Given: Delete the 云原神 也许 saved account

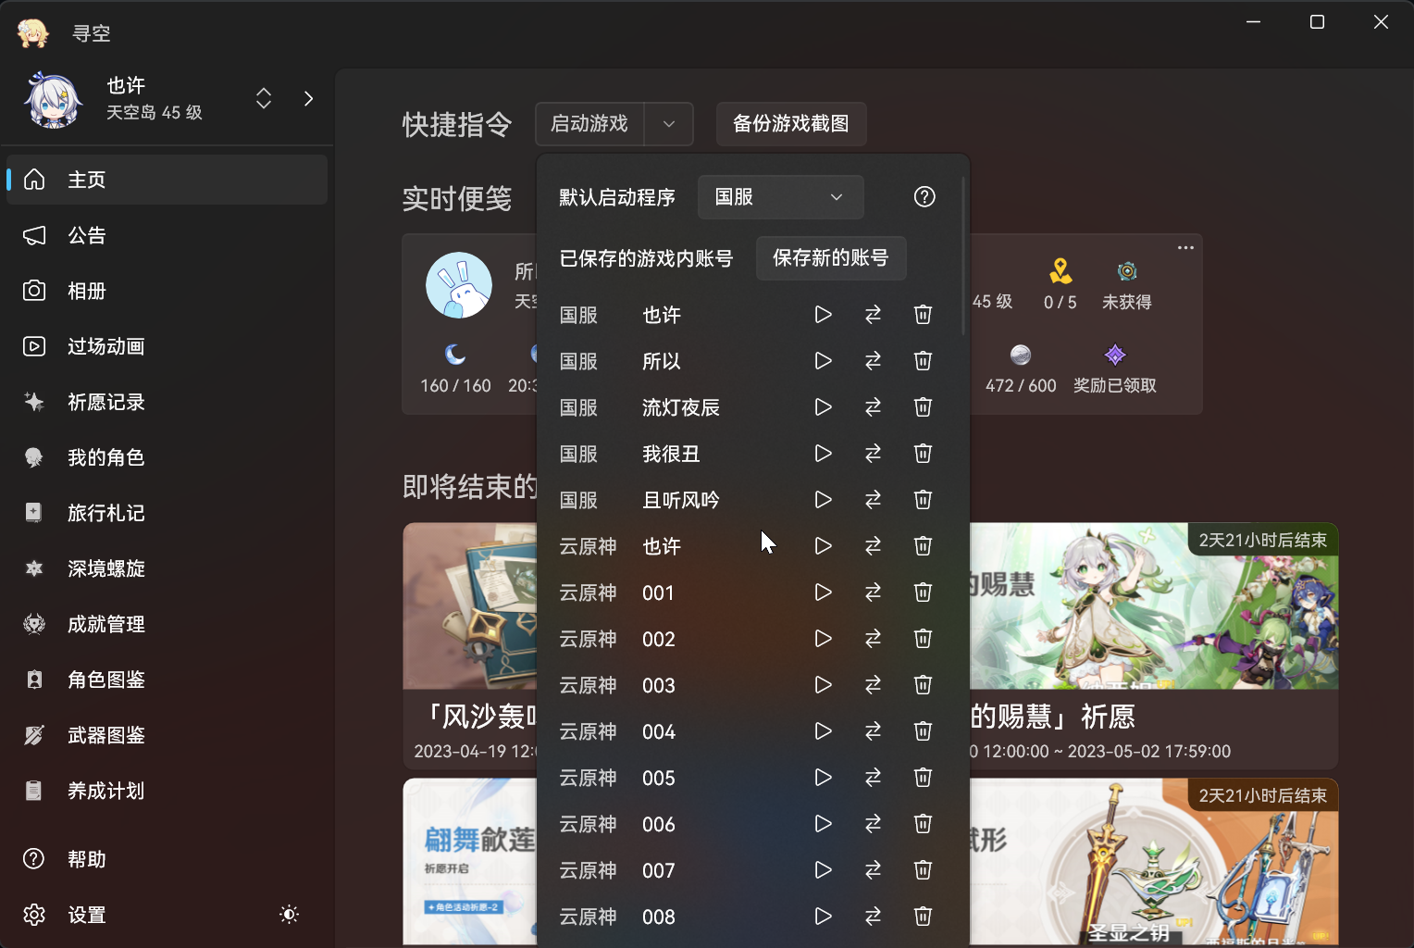Looking at the screenshot, I should tap(923, 546).
